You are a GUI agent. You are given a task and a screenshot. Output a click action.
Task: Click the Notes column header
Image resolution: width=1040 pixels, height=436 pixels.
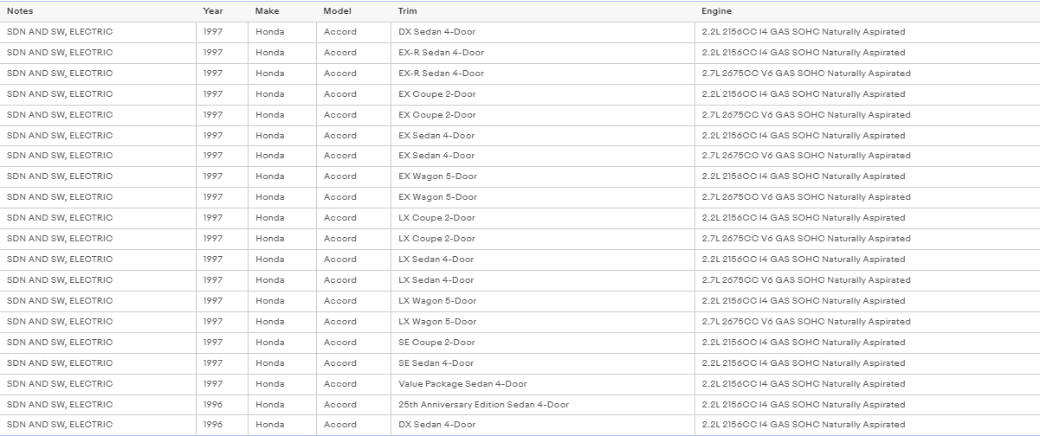98,11
